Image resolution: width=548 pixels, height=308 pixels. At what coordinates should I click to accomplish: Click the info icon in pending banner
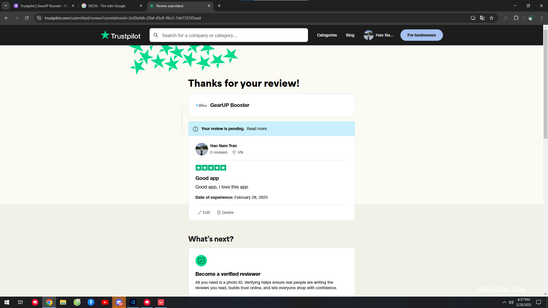(196, 129)
